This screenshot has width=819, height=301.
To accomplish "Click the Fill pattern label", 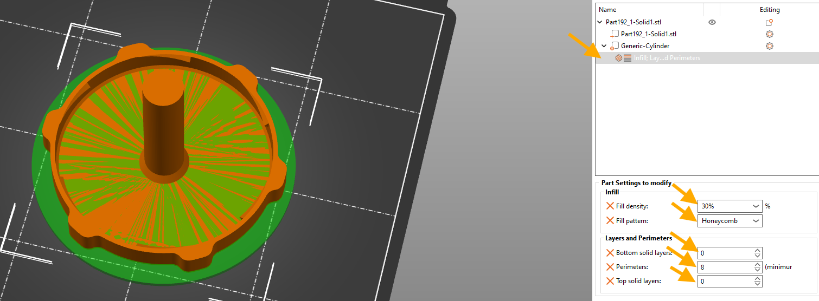I will [x=632, y=221].
